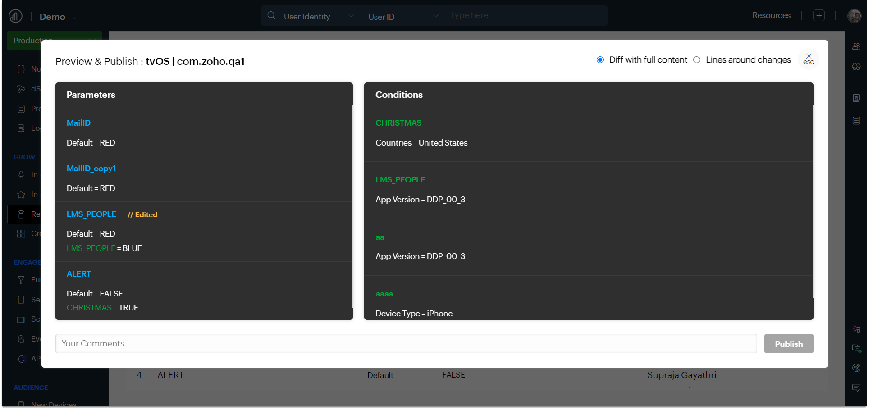Open the search magnifier icon
The height and width of the screenshot is (410, 869).
pyautogui.click(x=271, y=15)
